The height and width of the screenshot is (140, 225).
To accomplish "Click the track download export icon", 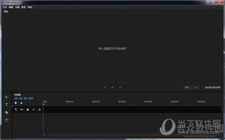I will tap(39, 109).
